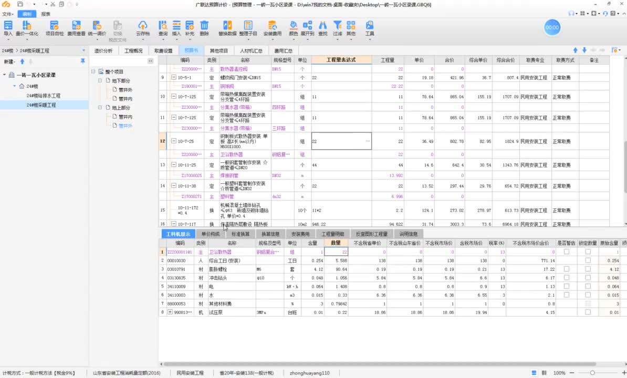
Task: Click the zoom slider handle in status bar
Action: (592, 373)
